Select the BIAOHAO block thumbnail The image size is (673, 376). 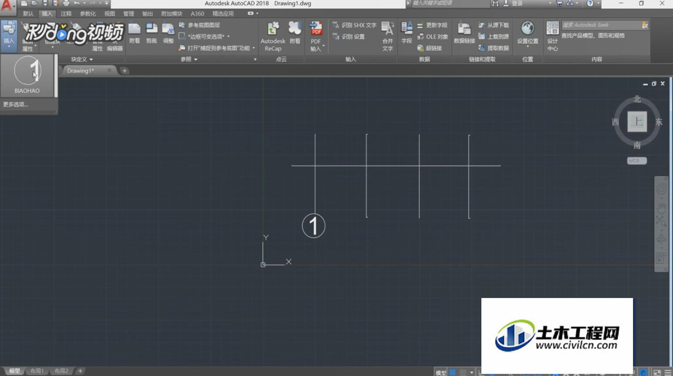(x=27, y=75)
